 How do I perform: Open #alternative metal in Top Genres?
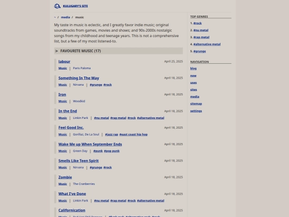(207, 44)
